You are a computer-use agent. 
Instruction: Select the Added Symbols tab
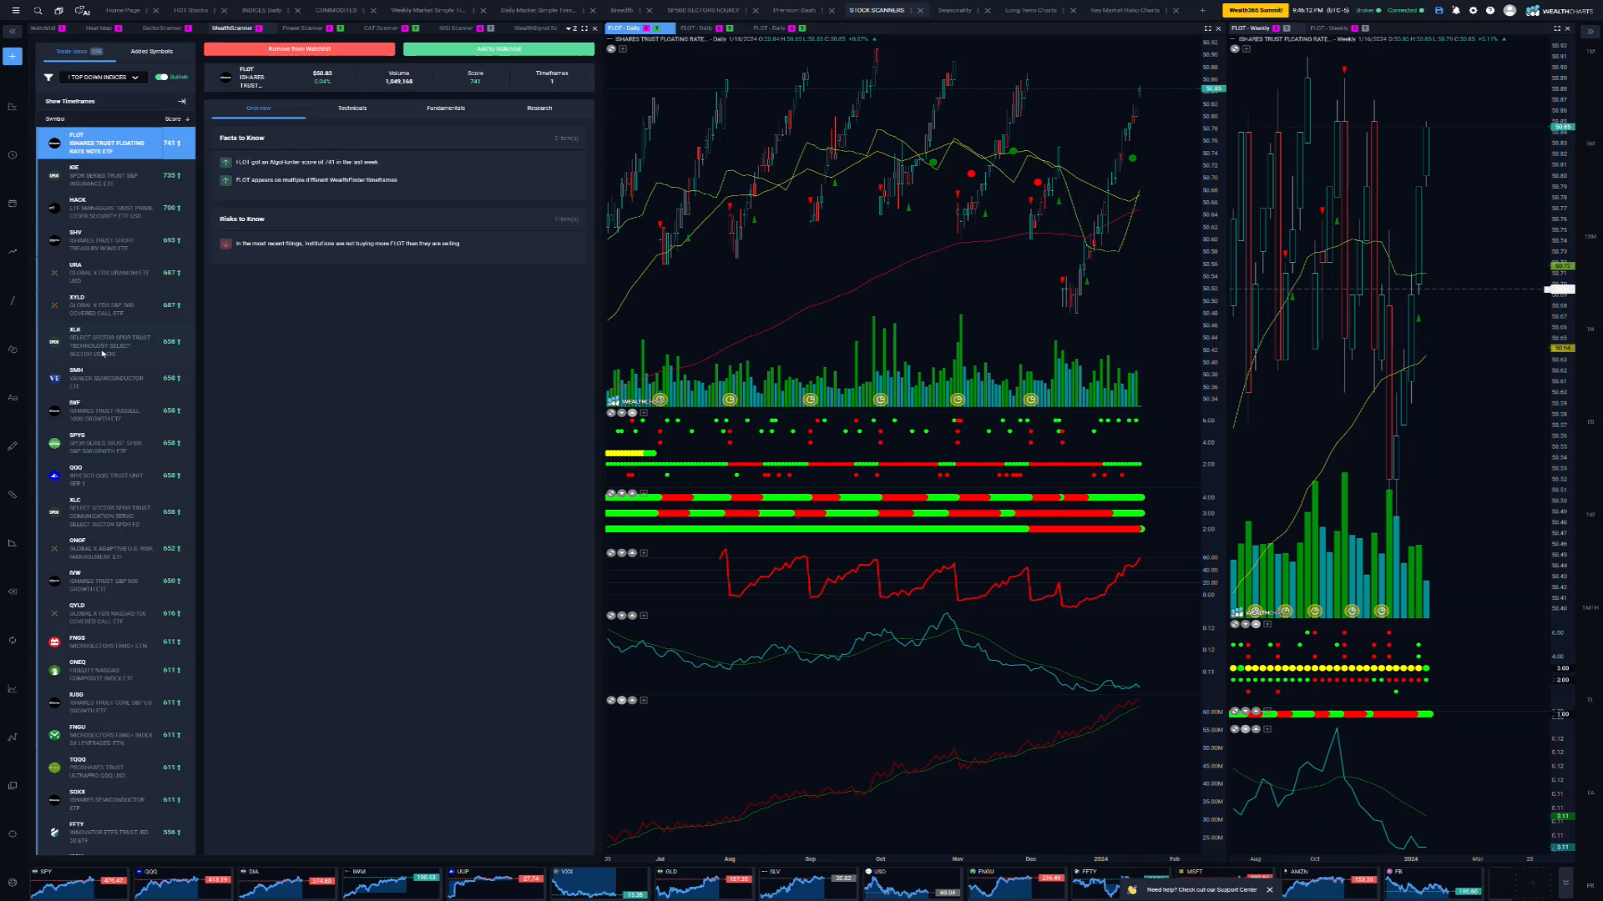click(151, 52)
